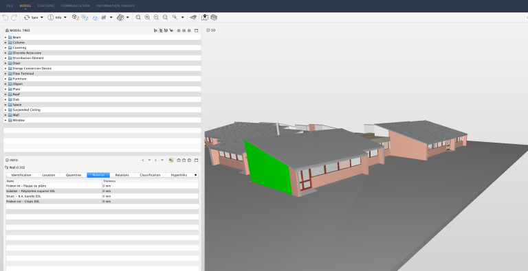Select the Energy Conversion Device folder row
Viewport: 528px width, 271px height.
coord(102,68)
